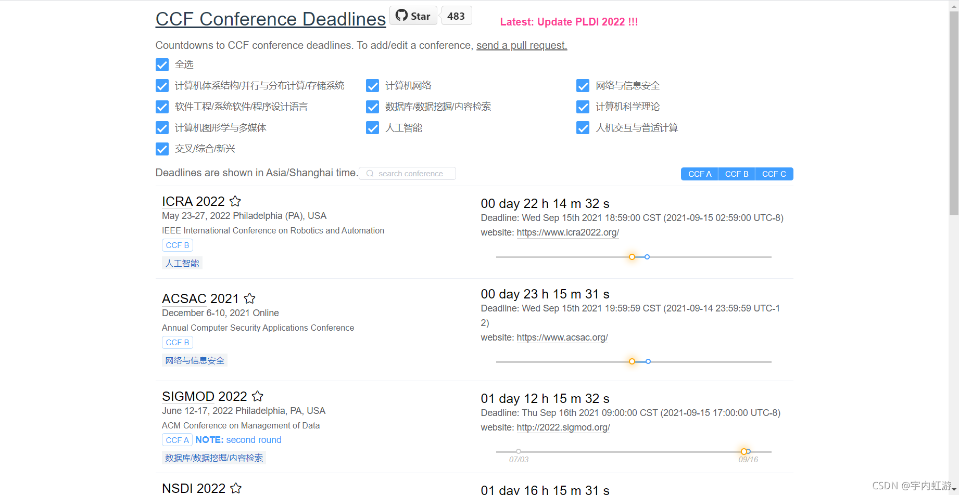Click the ACSAC 2021 countdown timer text
This screenshot has height=495, width=959.
click(x=545, y=294)
